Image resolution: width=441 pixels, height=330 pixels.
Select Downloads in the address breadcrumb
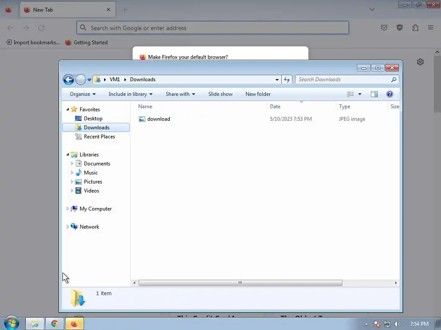point(143,79)
